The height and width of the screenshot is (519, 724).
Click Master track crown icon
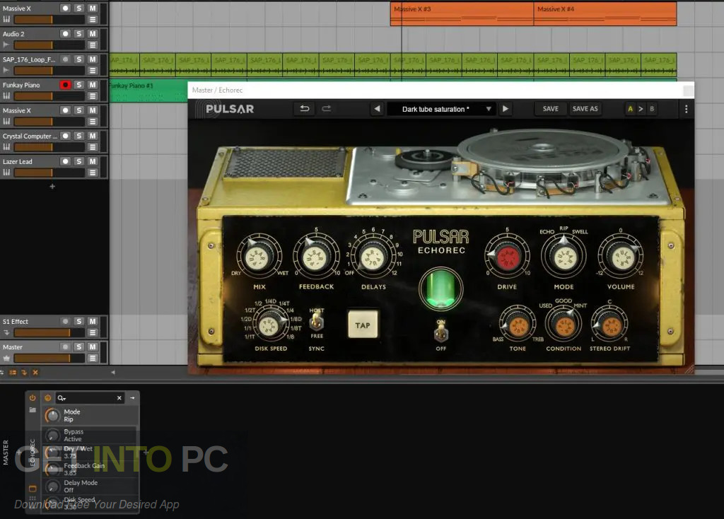tap(6, 358)
